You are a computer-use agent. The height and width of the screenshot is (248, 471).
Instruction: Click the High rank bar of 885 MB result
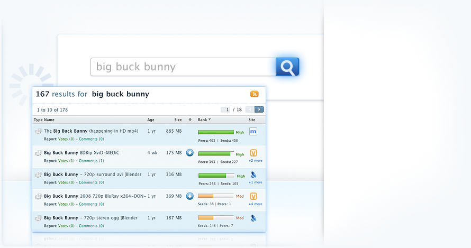coord(216,132)
